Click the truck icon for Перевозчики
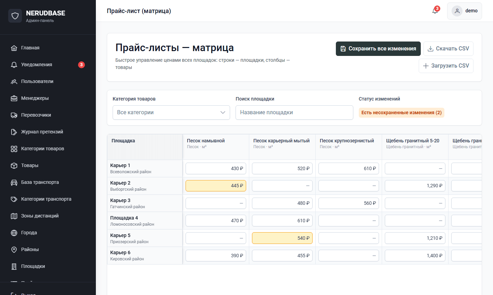493x295 pixels. click(14, 115)
